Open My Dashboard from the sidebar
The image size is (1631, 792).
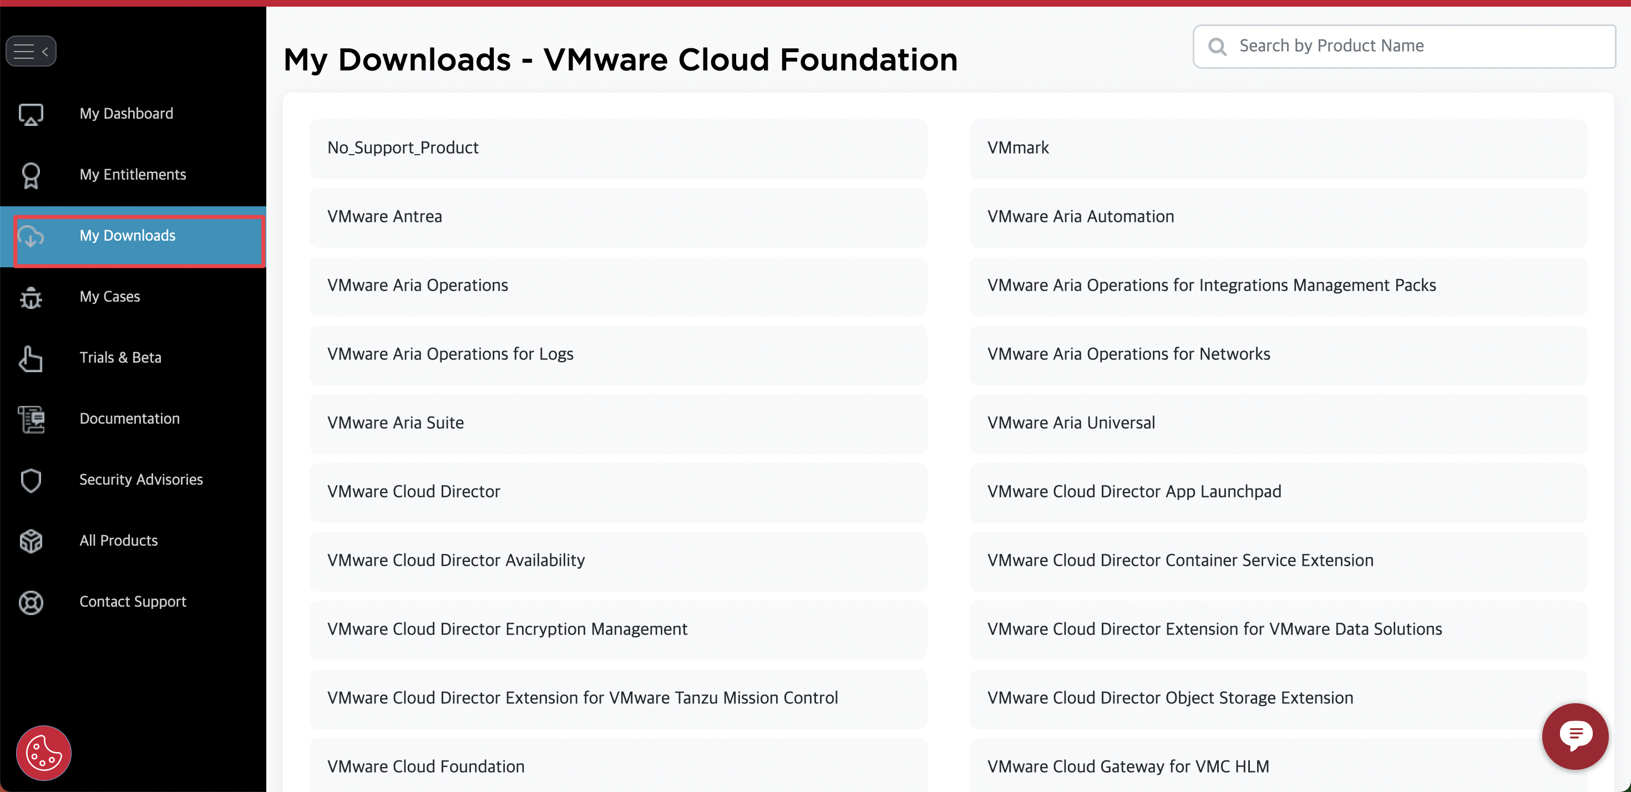coord(133,114)
